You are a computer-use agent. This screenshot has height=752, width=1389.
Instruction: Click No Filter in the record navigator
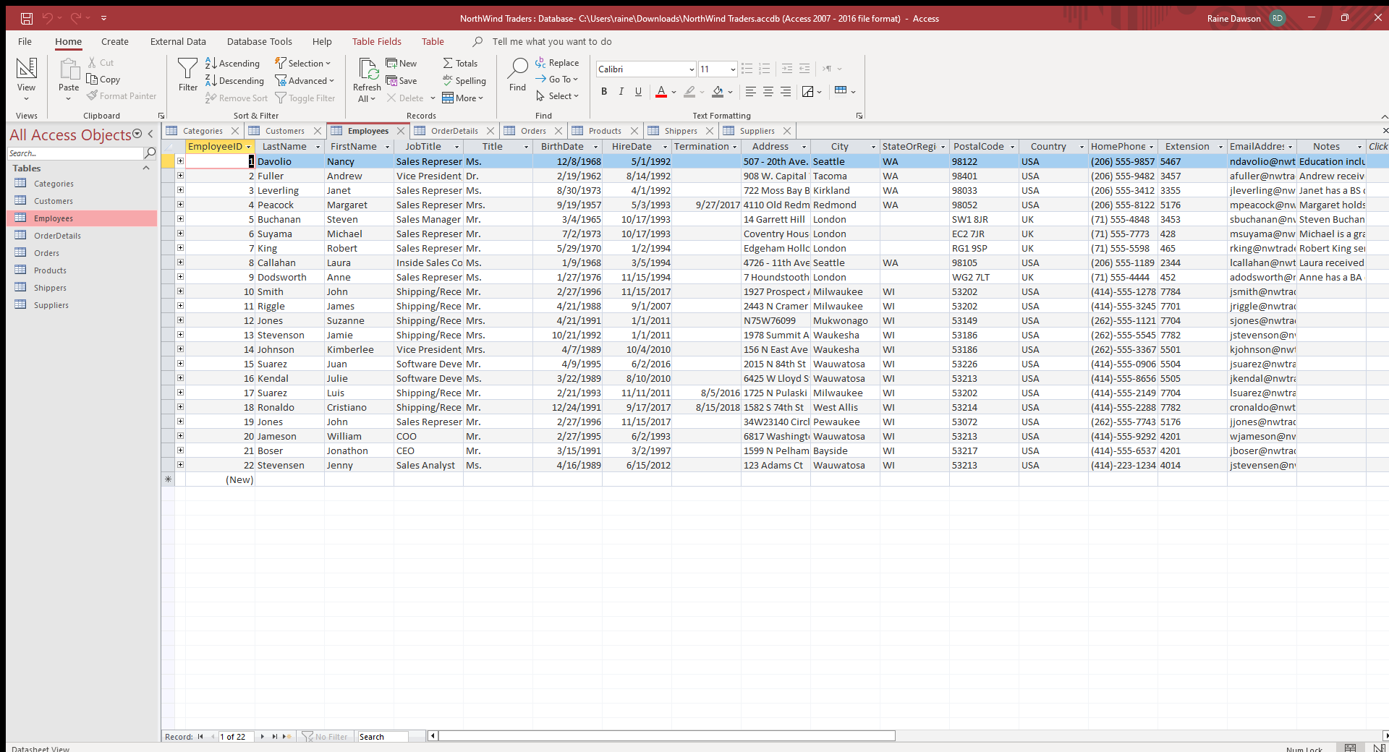(326, 736)
